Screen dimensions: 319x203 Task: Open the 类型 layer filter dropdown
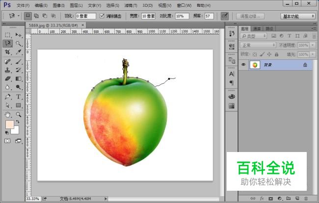(x=253, y=36)
